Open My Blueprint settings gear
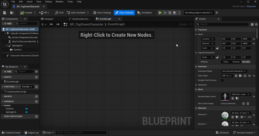Image resolution: width=259 pixels, height=136 pixels. click(36, 72)
